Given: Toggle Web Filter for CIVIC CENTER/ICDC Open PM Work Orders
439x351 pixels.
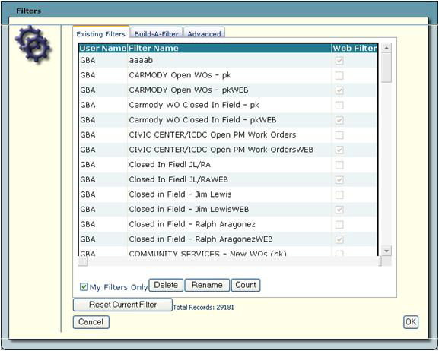Looking at the screenshot, I should click(339, 135).
